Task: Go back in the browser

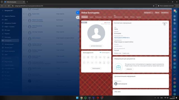Action: point(2,6)
